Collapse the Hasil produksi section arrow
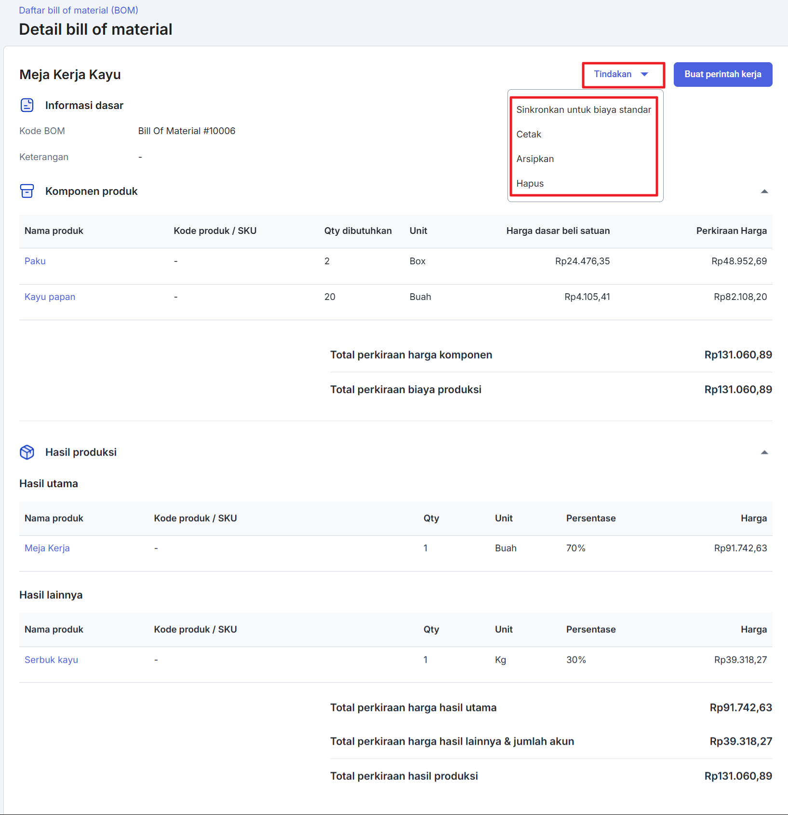 (x=764, y=452)
